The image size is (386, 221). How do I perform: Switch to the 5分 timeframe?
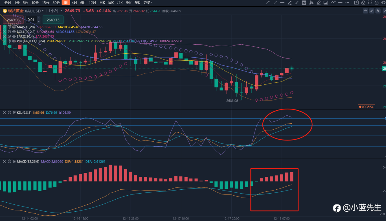click(25, 3)
